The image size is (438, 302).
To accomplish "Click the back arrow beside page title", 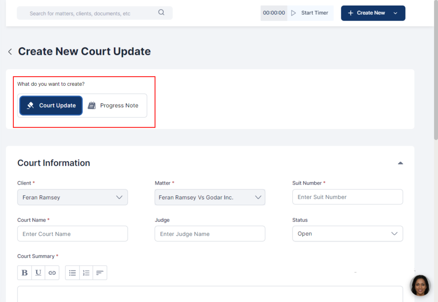I will (x=10, y=52).
